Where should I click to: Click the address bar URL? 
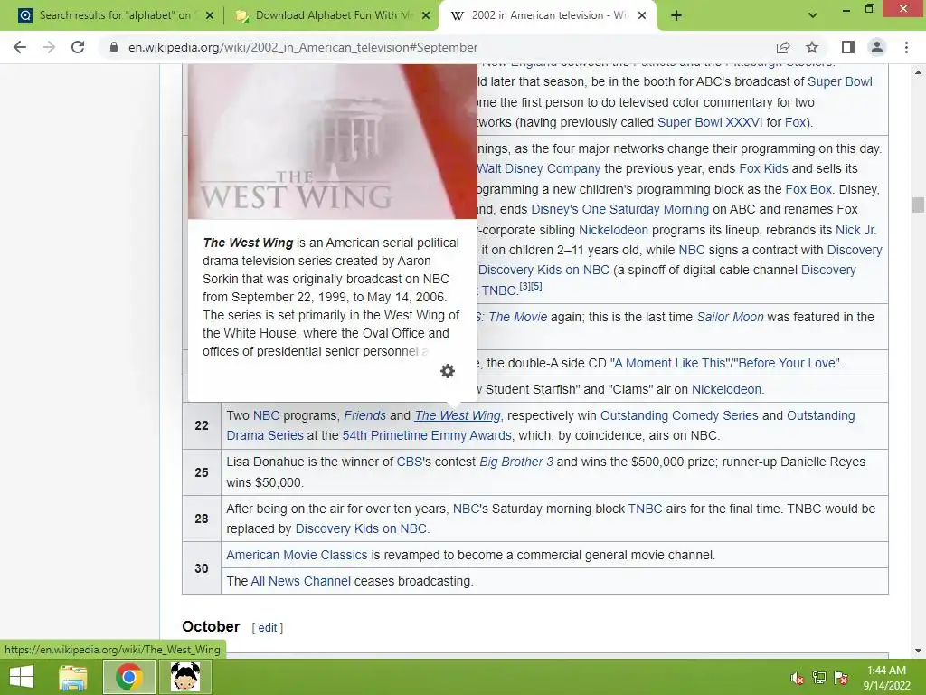click(303, 47)
